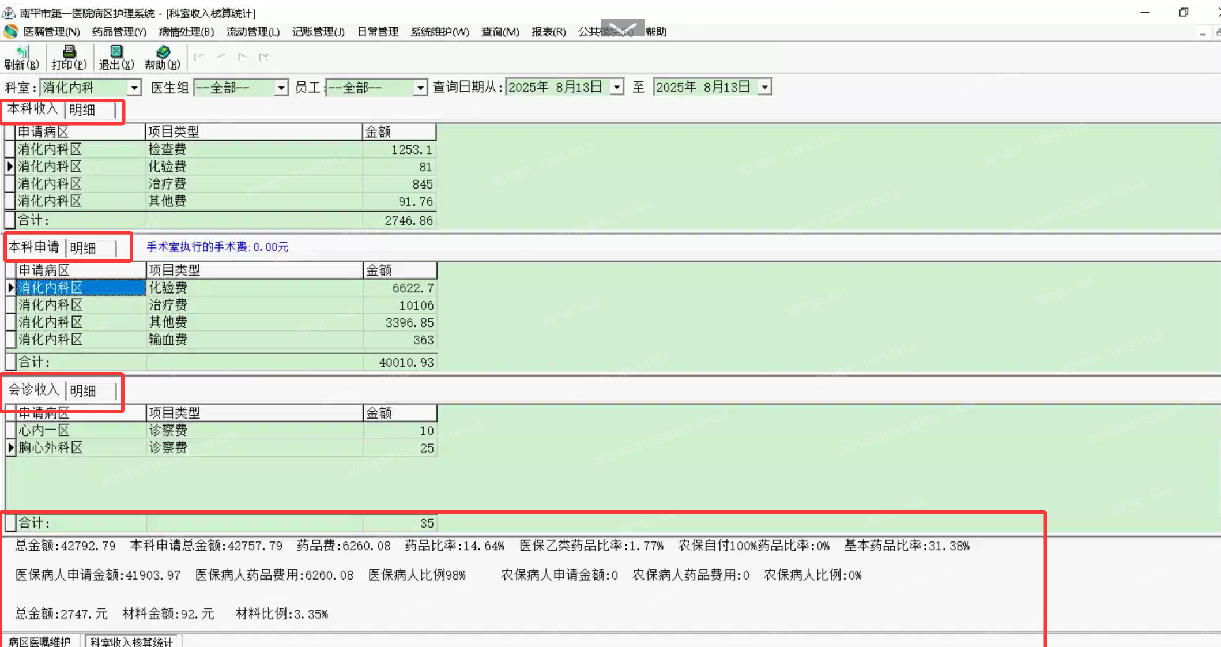Expand the 科室 department dropdown

pyautogui.click(x=134, y=88)
